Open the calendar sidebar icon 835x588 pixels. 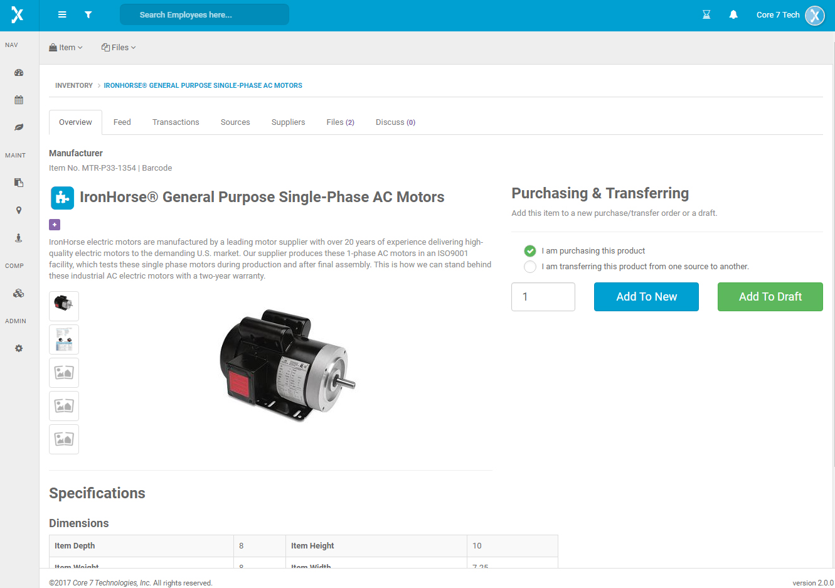coord(19,100)
